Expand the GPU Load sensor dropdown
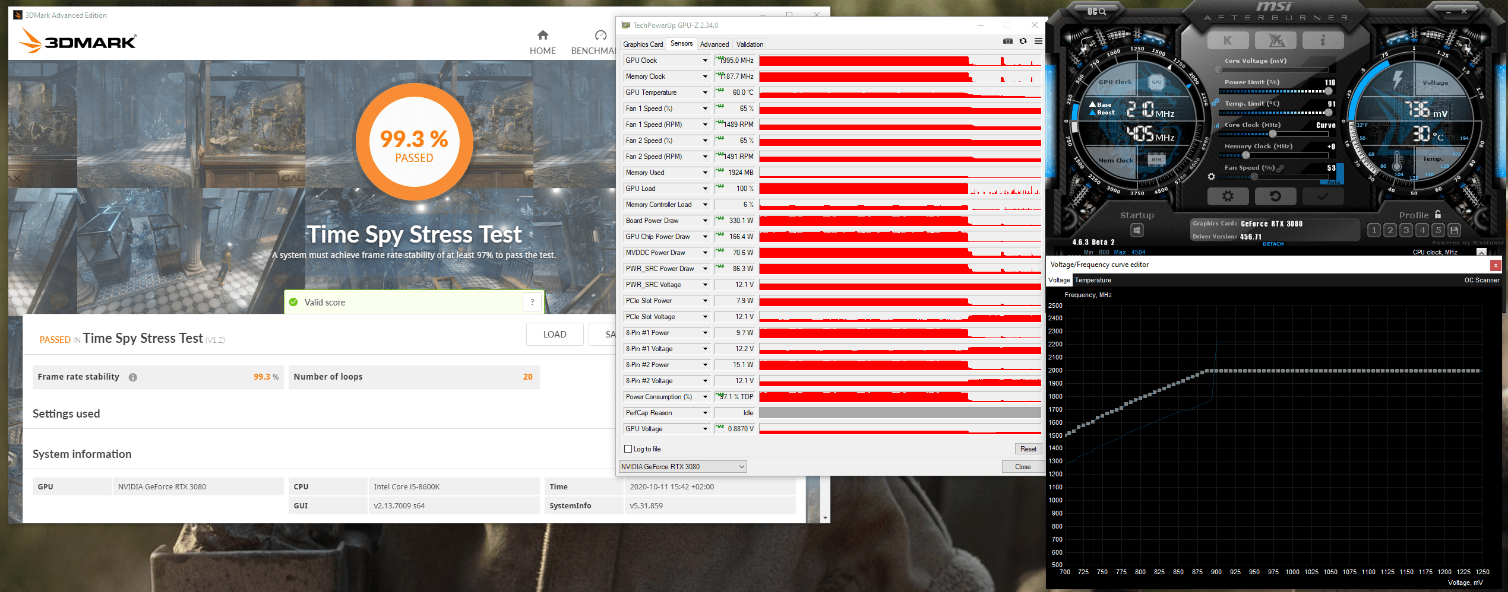This screenshot has height=592, width=1508. click(705, 189)
